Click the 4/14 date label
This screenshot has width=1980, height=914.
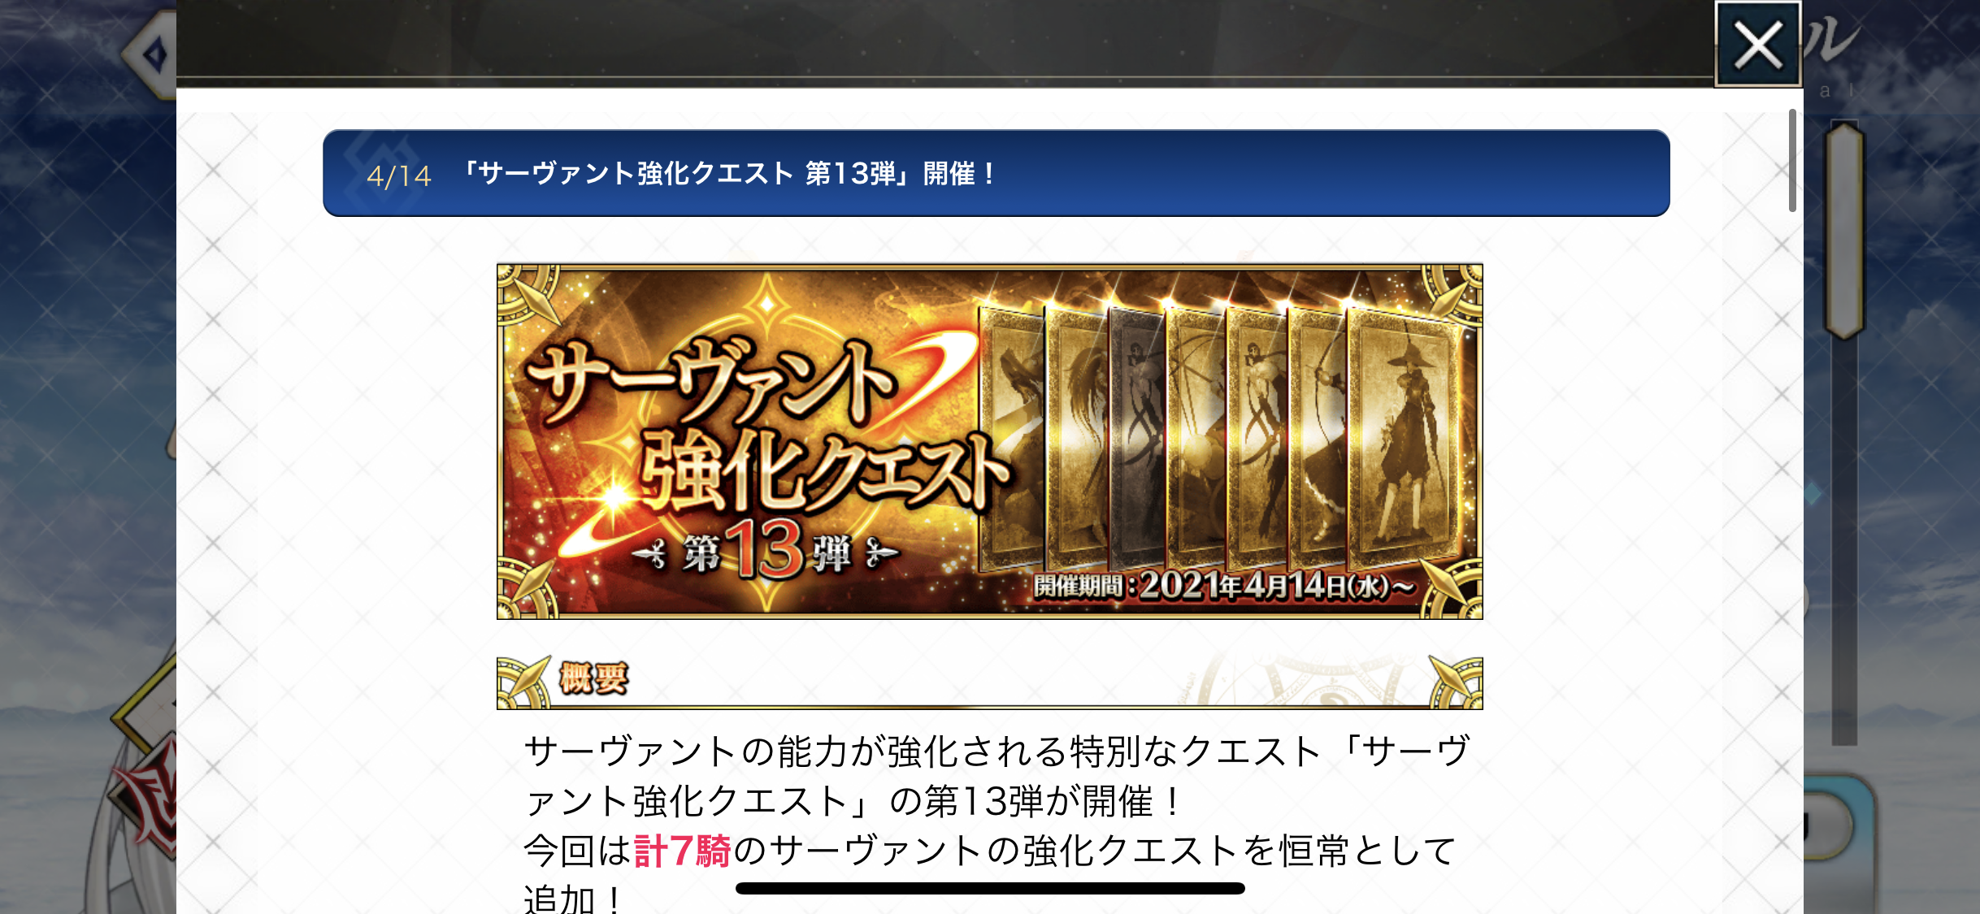(x=398, y=175)
